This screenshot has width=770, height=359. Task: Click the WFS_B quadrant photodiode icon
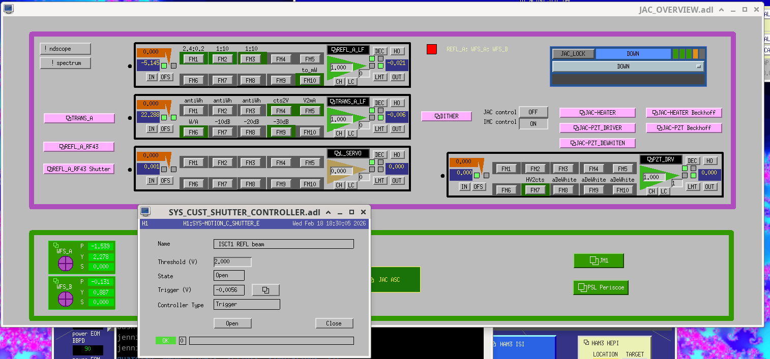(66, 299)
